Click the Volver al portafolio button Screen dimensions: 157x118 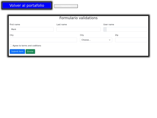[x=27, y=6]
